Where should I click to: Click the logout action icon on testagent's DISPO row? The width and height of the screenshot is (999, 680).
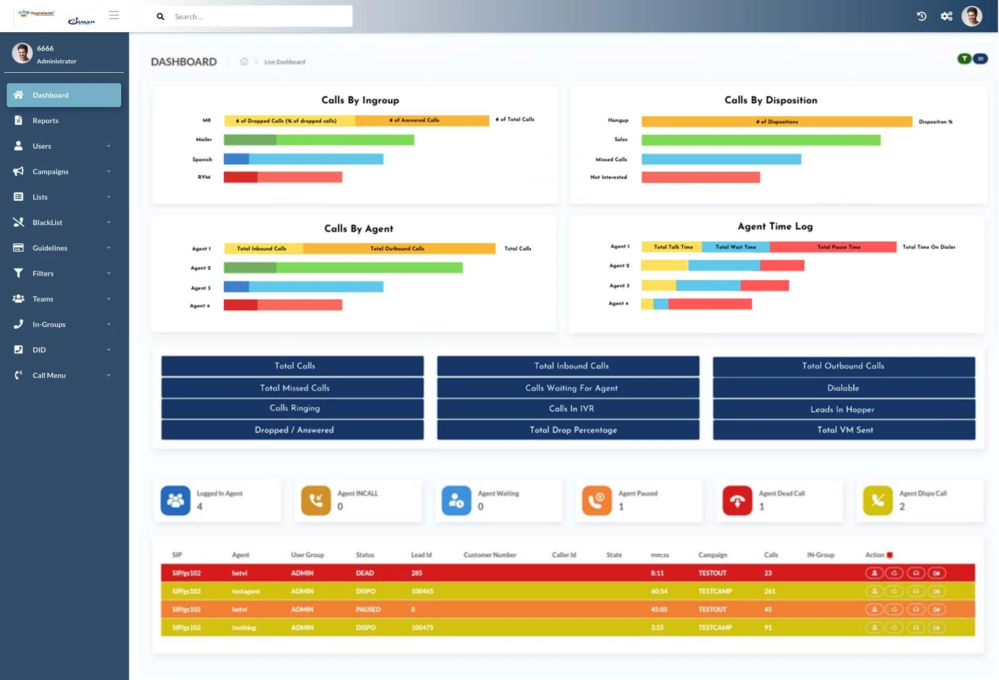point(937,591)
